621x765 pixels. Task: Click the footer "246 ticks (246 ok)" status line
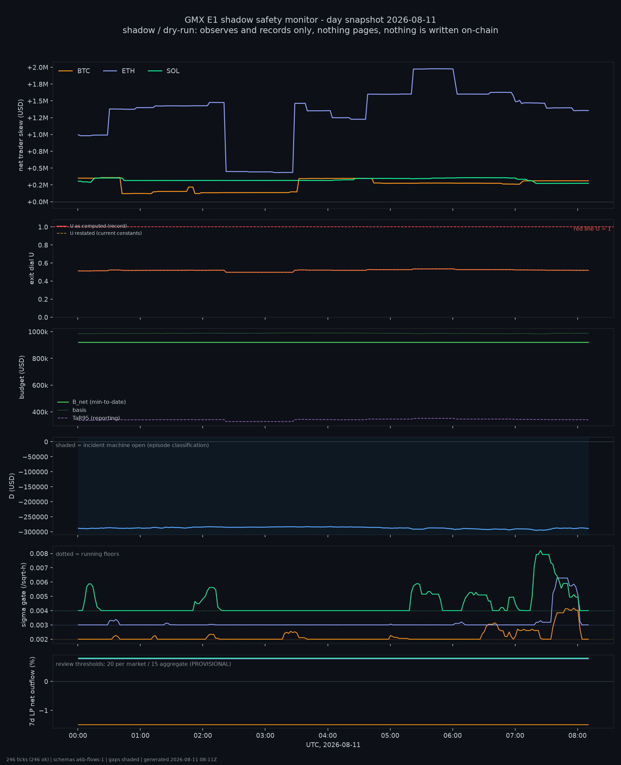112,760
